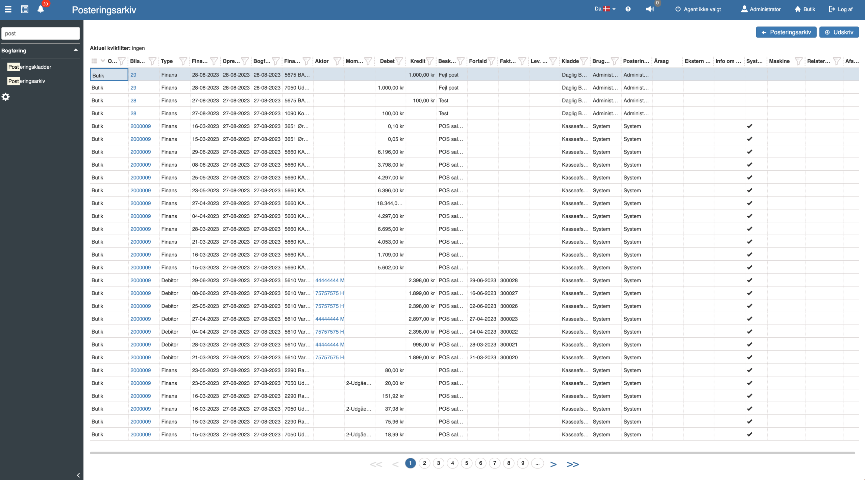The image size is (865, 480).
Task: Filter the Relater... column
Action: point(837,61)
